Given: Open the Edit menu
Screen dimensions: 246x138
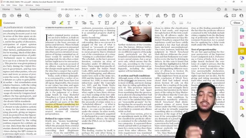Looking at the screenshot, I should 8,5.
